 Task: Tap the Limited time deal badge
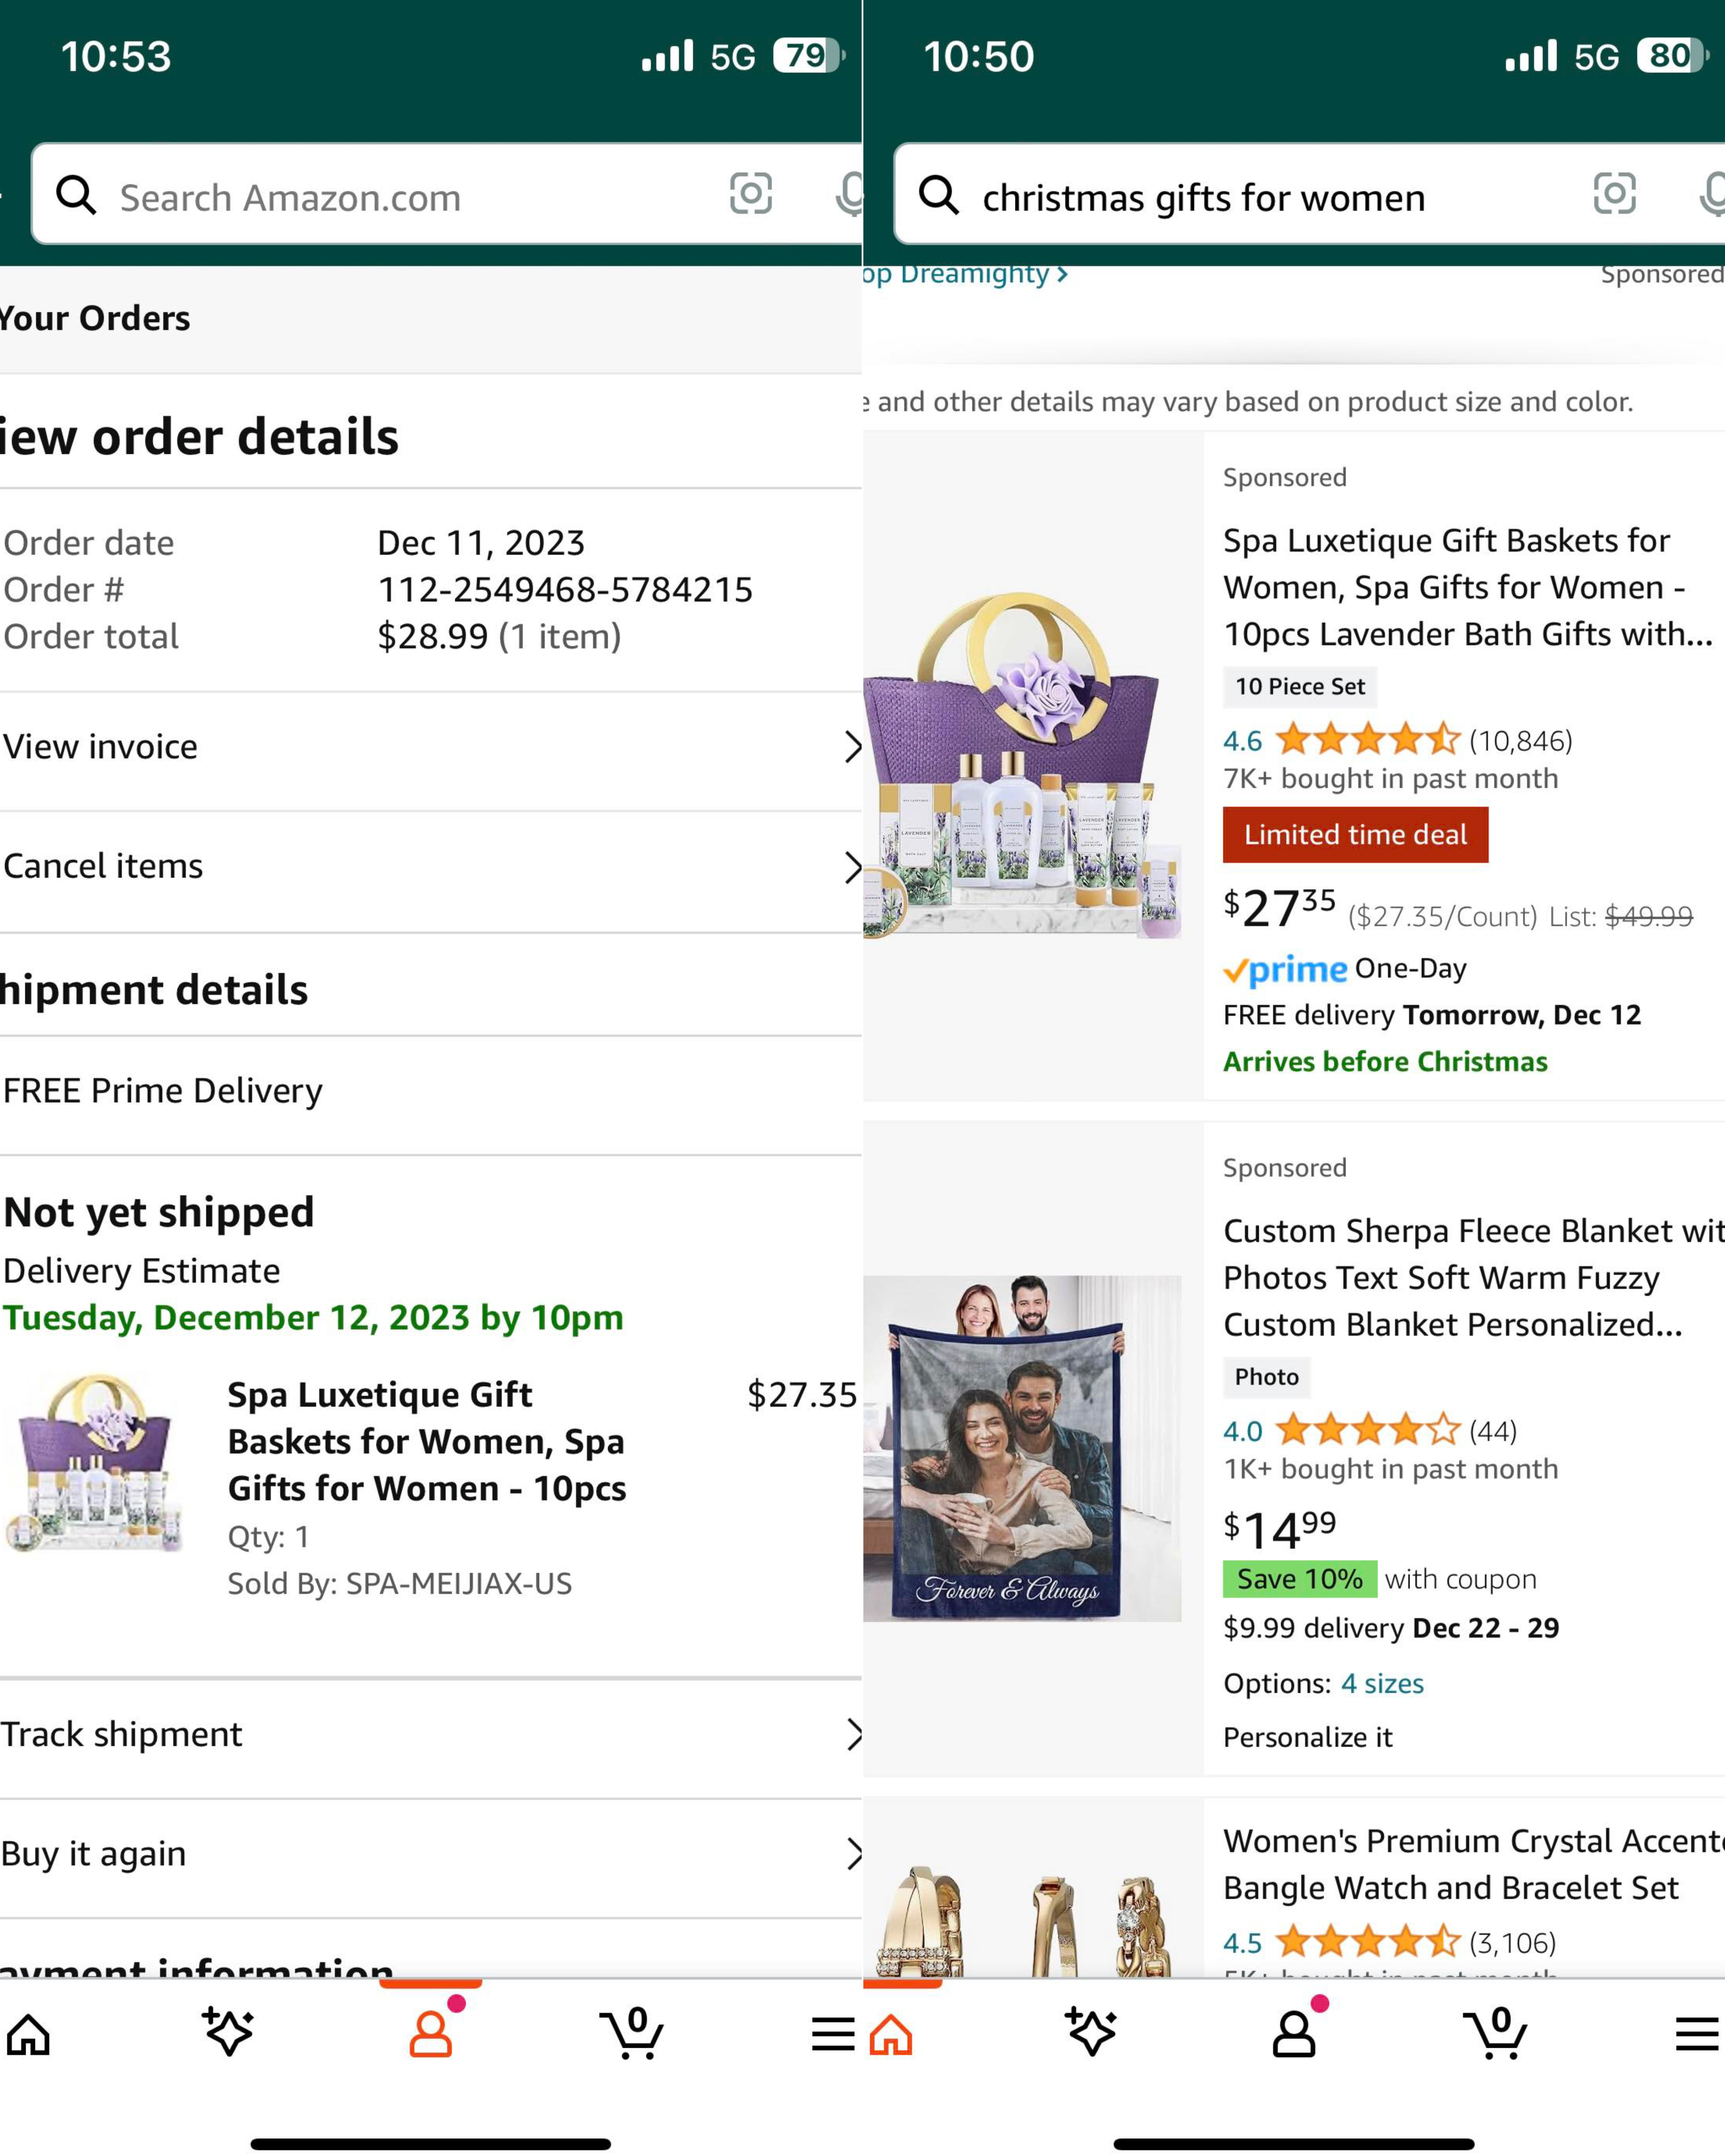point(1355,835)
